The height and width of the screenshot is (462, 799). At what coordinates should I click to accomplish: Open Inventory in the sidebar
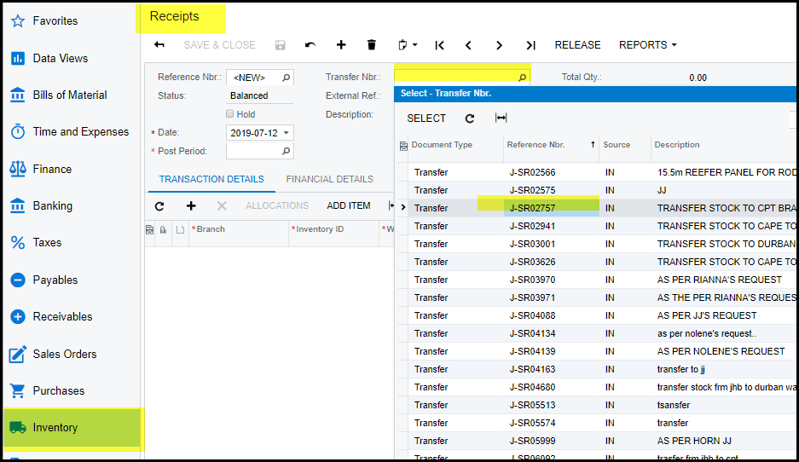[x=55, y=428]
